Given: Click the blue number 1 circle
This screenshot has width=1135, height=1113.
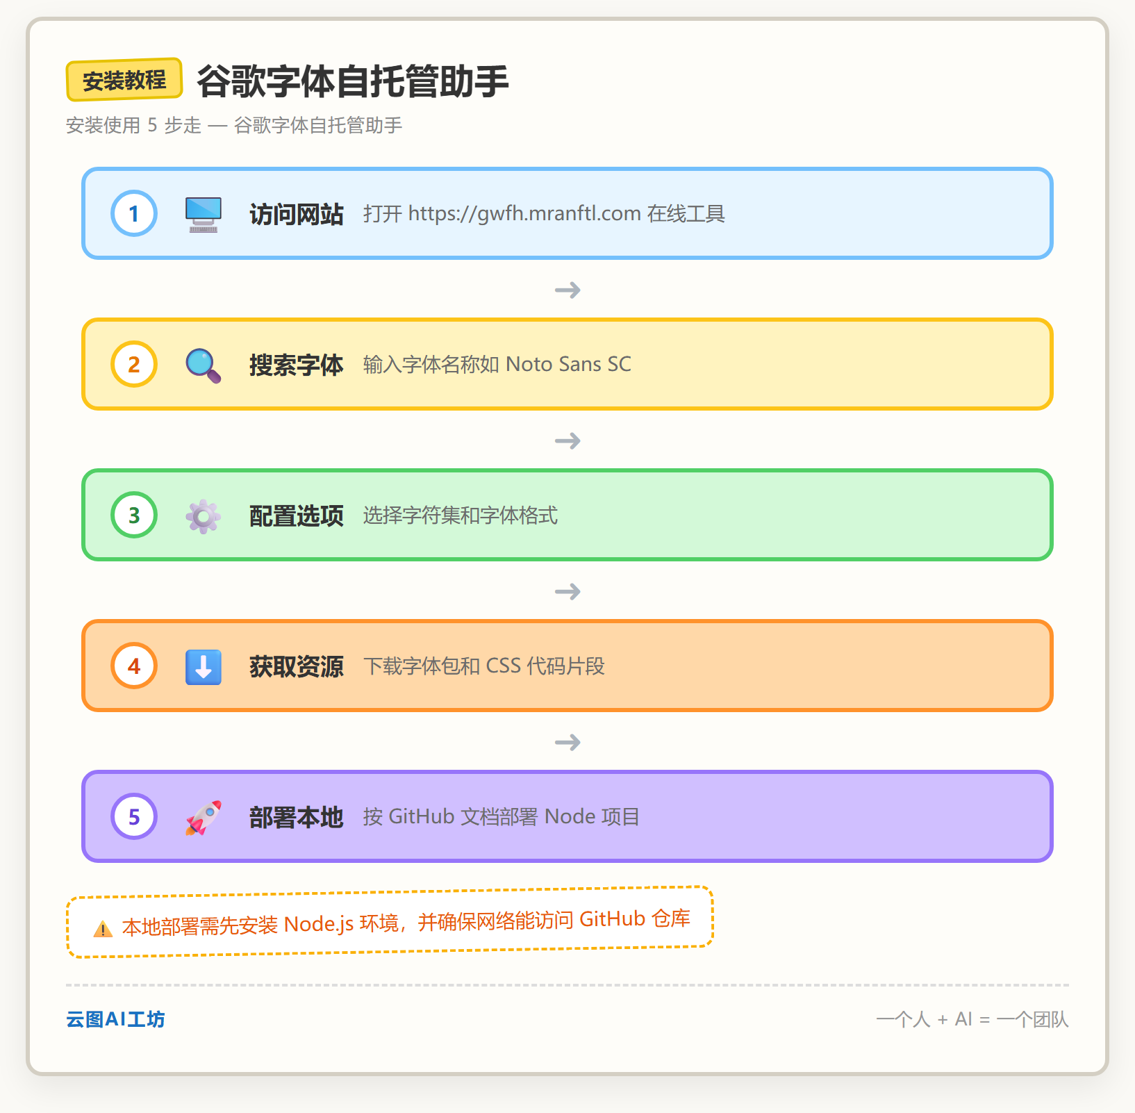Looking at the screenshot, I should pyautogui.click(x=134, y=213).
